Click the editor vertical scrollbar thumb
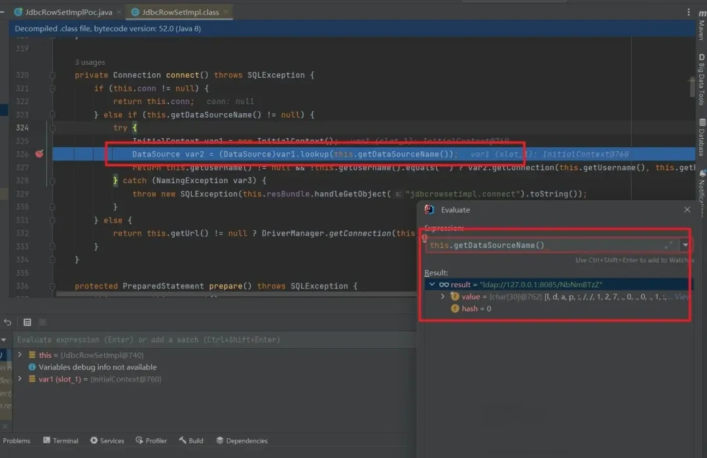Screen dimensions: 707x458 click(x=692, y=86)
